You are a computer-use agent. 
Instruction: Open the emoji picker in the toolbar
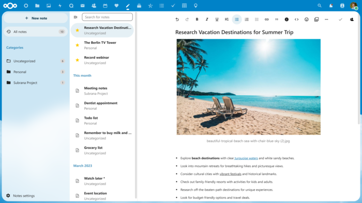(306, 19)
